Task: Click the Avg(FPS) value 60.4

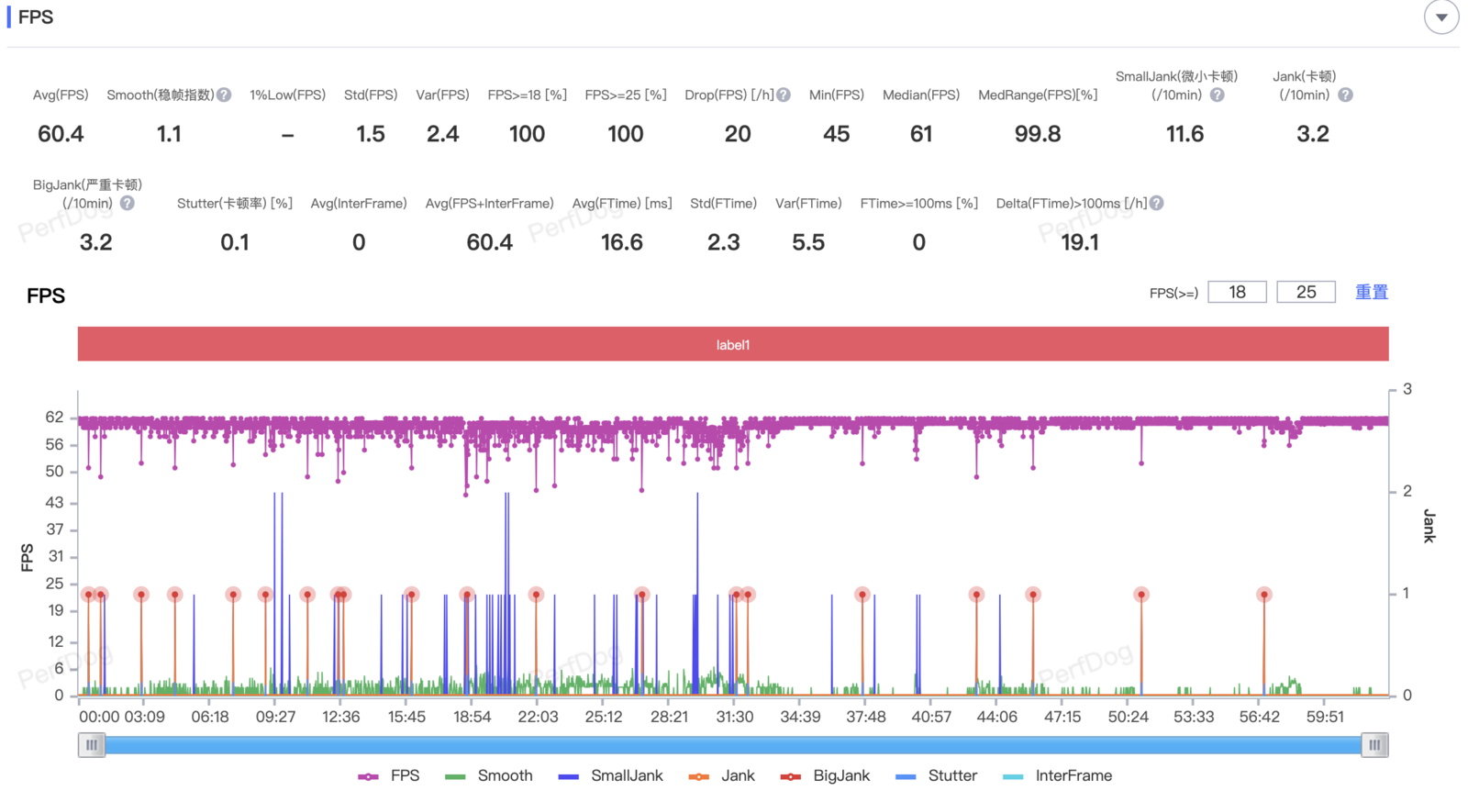Action: tap(61, 134)
